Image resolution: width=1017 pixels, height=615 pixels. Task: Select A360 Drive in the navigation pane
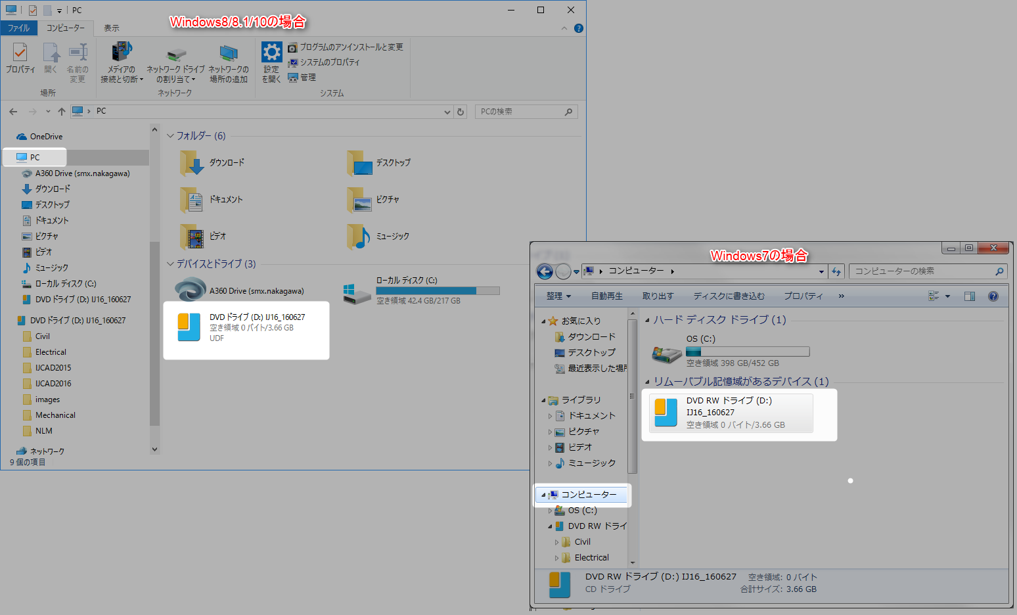point(76,173)
